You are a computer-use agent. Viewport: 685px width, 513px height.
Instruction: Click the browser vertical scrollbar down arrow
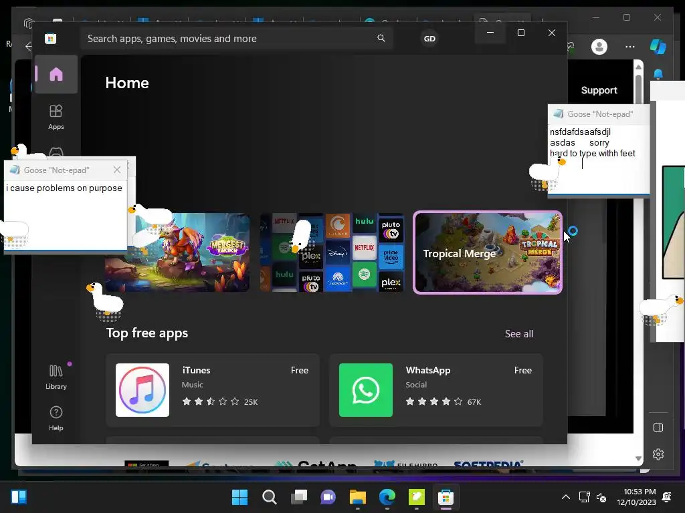click(x=638, y=458)
